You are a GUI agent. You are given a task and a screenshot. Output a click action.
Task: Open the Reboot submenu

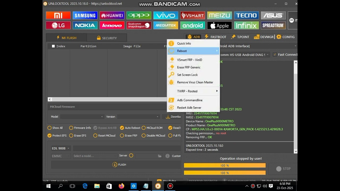[x=194, y=51]
